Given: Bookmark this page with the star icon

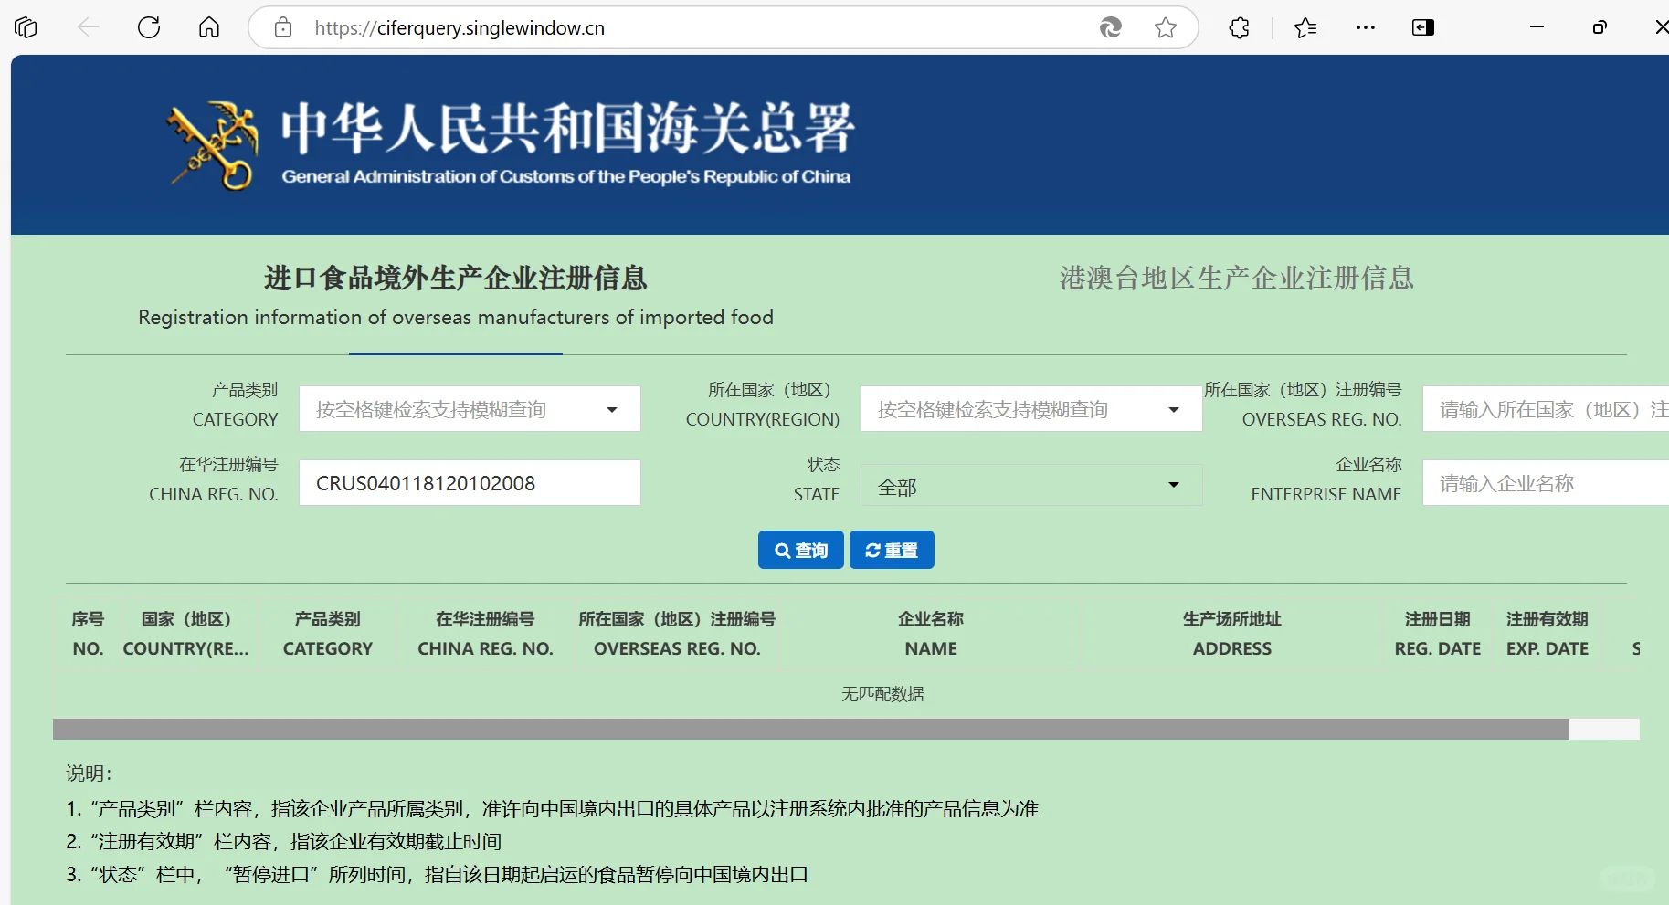Looking at the screenshot, I should click(x=1166, y=27).
